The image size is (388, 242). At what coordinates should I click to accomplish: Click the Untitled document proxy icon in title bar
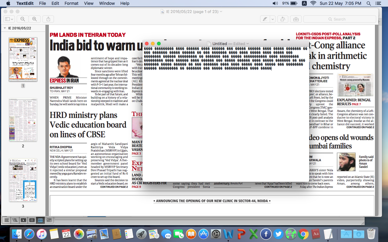(209, 44)
